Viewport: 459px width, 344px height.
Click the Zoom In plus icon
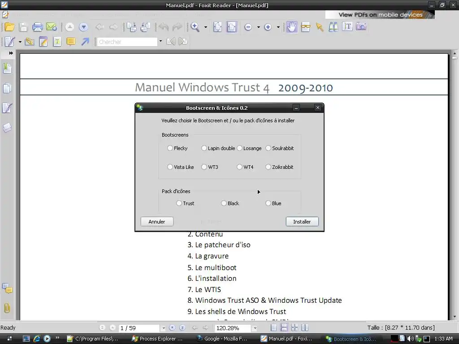tap(268, 27)
